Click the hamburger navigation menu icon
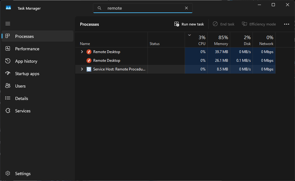This screenshot has height=181, width=295. click(x=8, y=24)
